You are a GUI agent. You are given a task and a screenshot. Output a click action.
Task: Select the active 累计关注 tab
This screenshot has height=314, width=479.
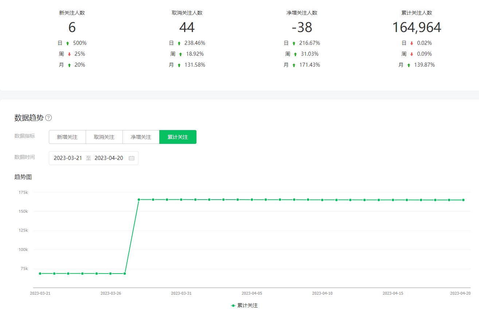click(178, 137)
